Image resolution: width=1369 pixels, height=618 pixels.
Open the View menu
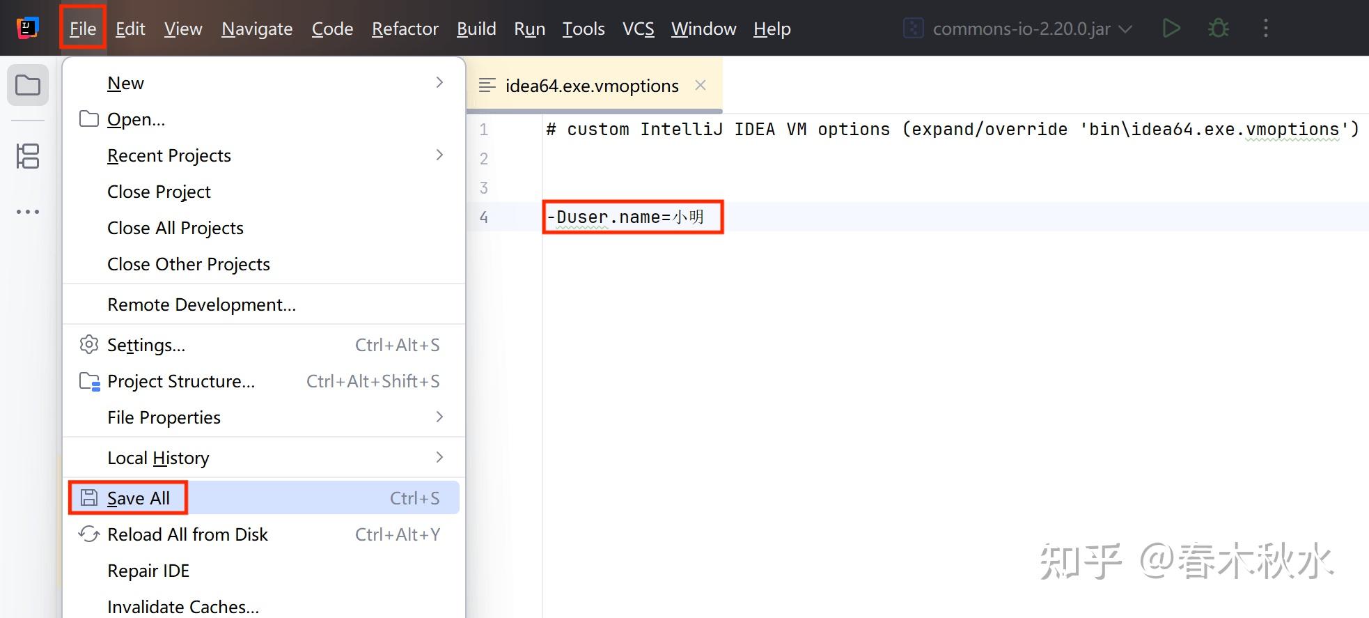click(183, 29)
